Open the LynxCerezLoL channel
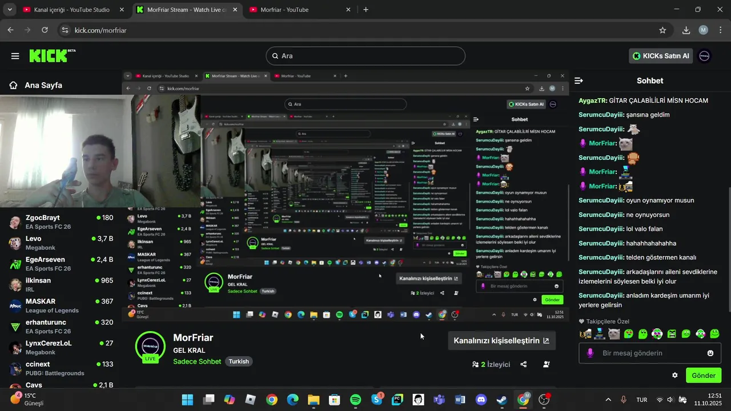Viewport: 731px width, 411px height. (61, 347)
